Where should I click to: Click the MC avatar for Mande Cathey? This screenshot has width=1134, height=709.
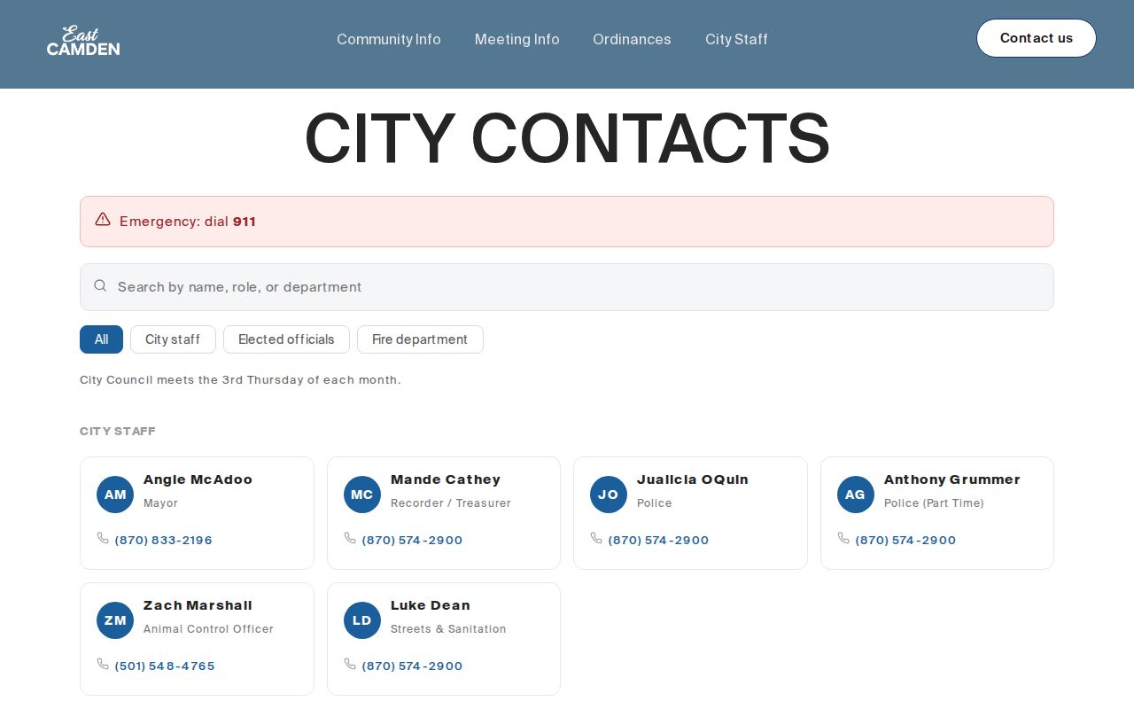click(362, 495)
